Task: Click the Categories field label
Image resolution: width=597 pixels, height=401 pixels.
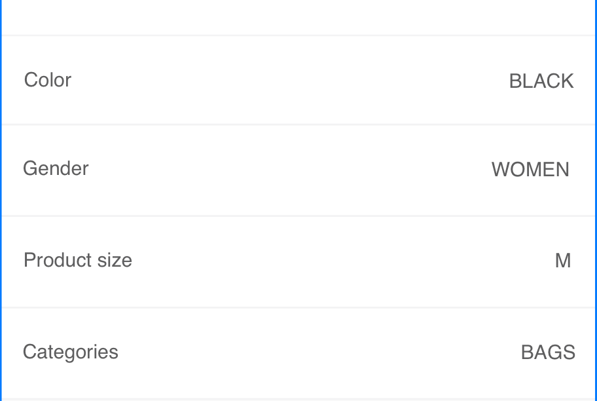Action: (x=71, y=352)
